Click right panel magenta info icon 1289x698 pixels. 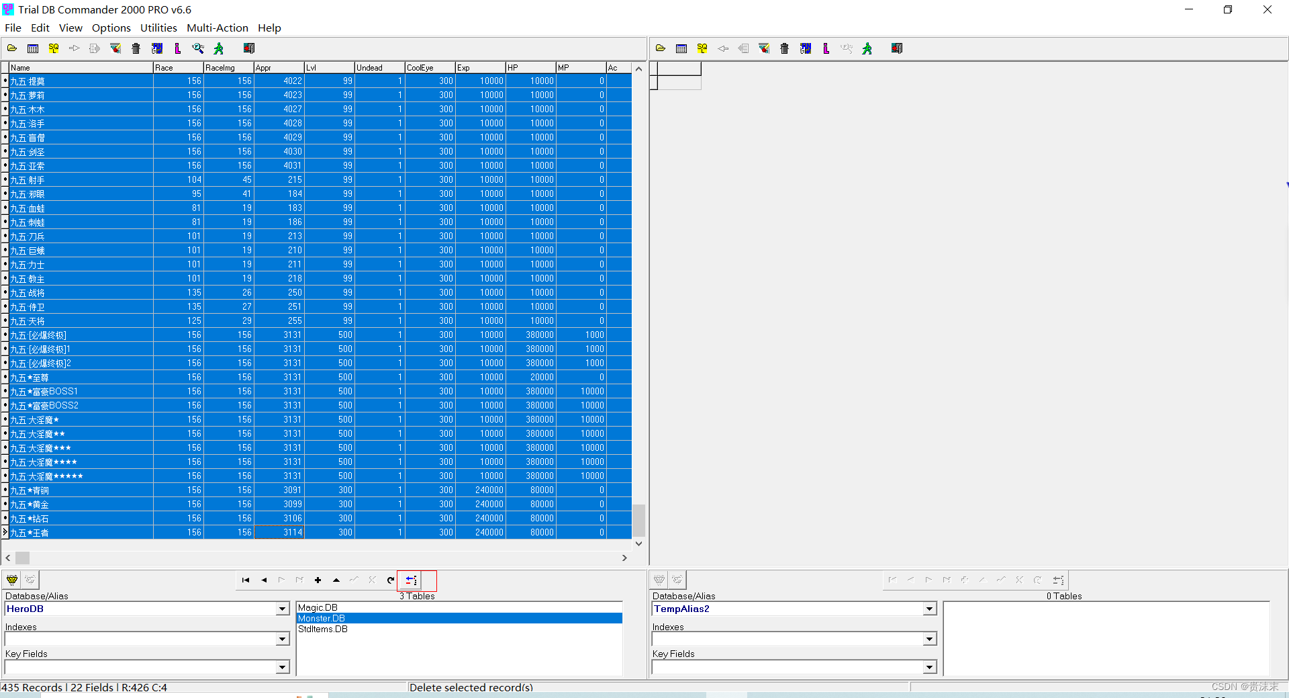[x=826, y=48]
